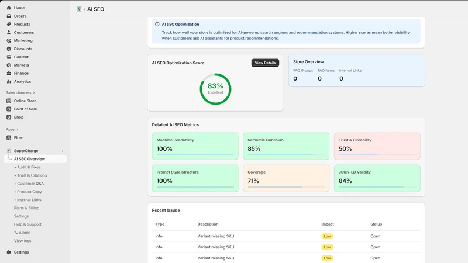The height and width of the screenshot is (263, 468).
Task: Click the Impact column header
Action: pos(328,224)
